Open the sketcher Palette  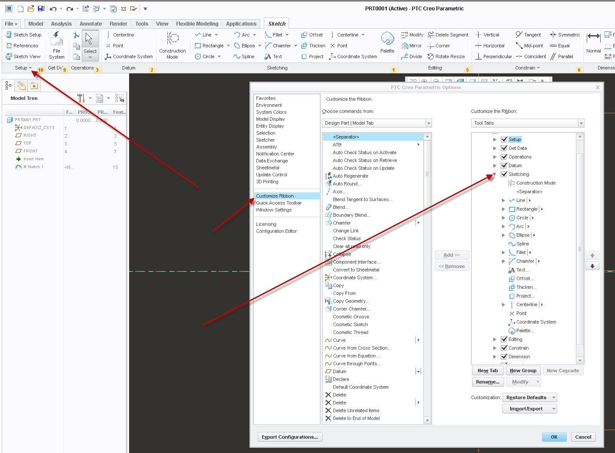[x=387, y=43]
